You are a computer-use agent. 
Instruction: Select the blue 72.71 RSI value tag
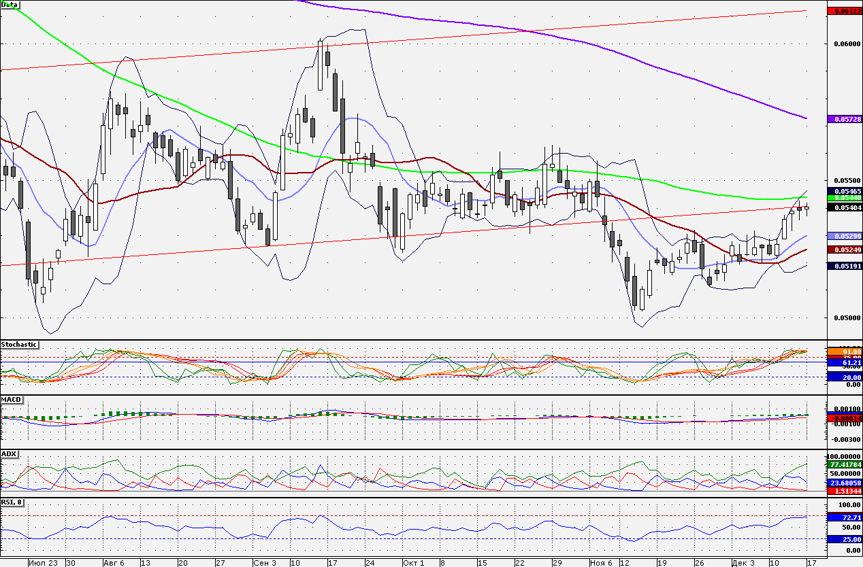click(844, 517)
